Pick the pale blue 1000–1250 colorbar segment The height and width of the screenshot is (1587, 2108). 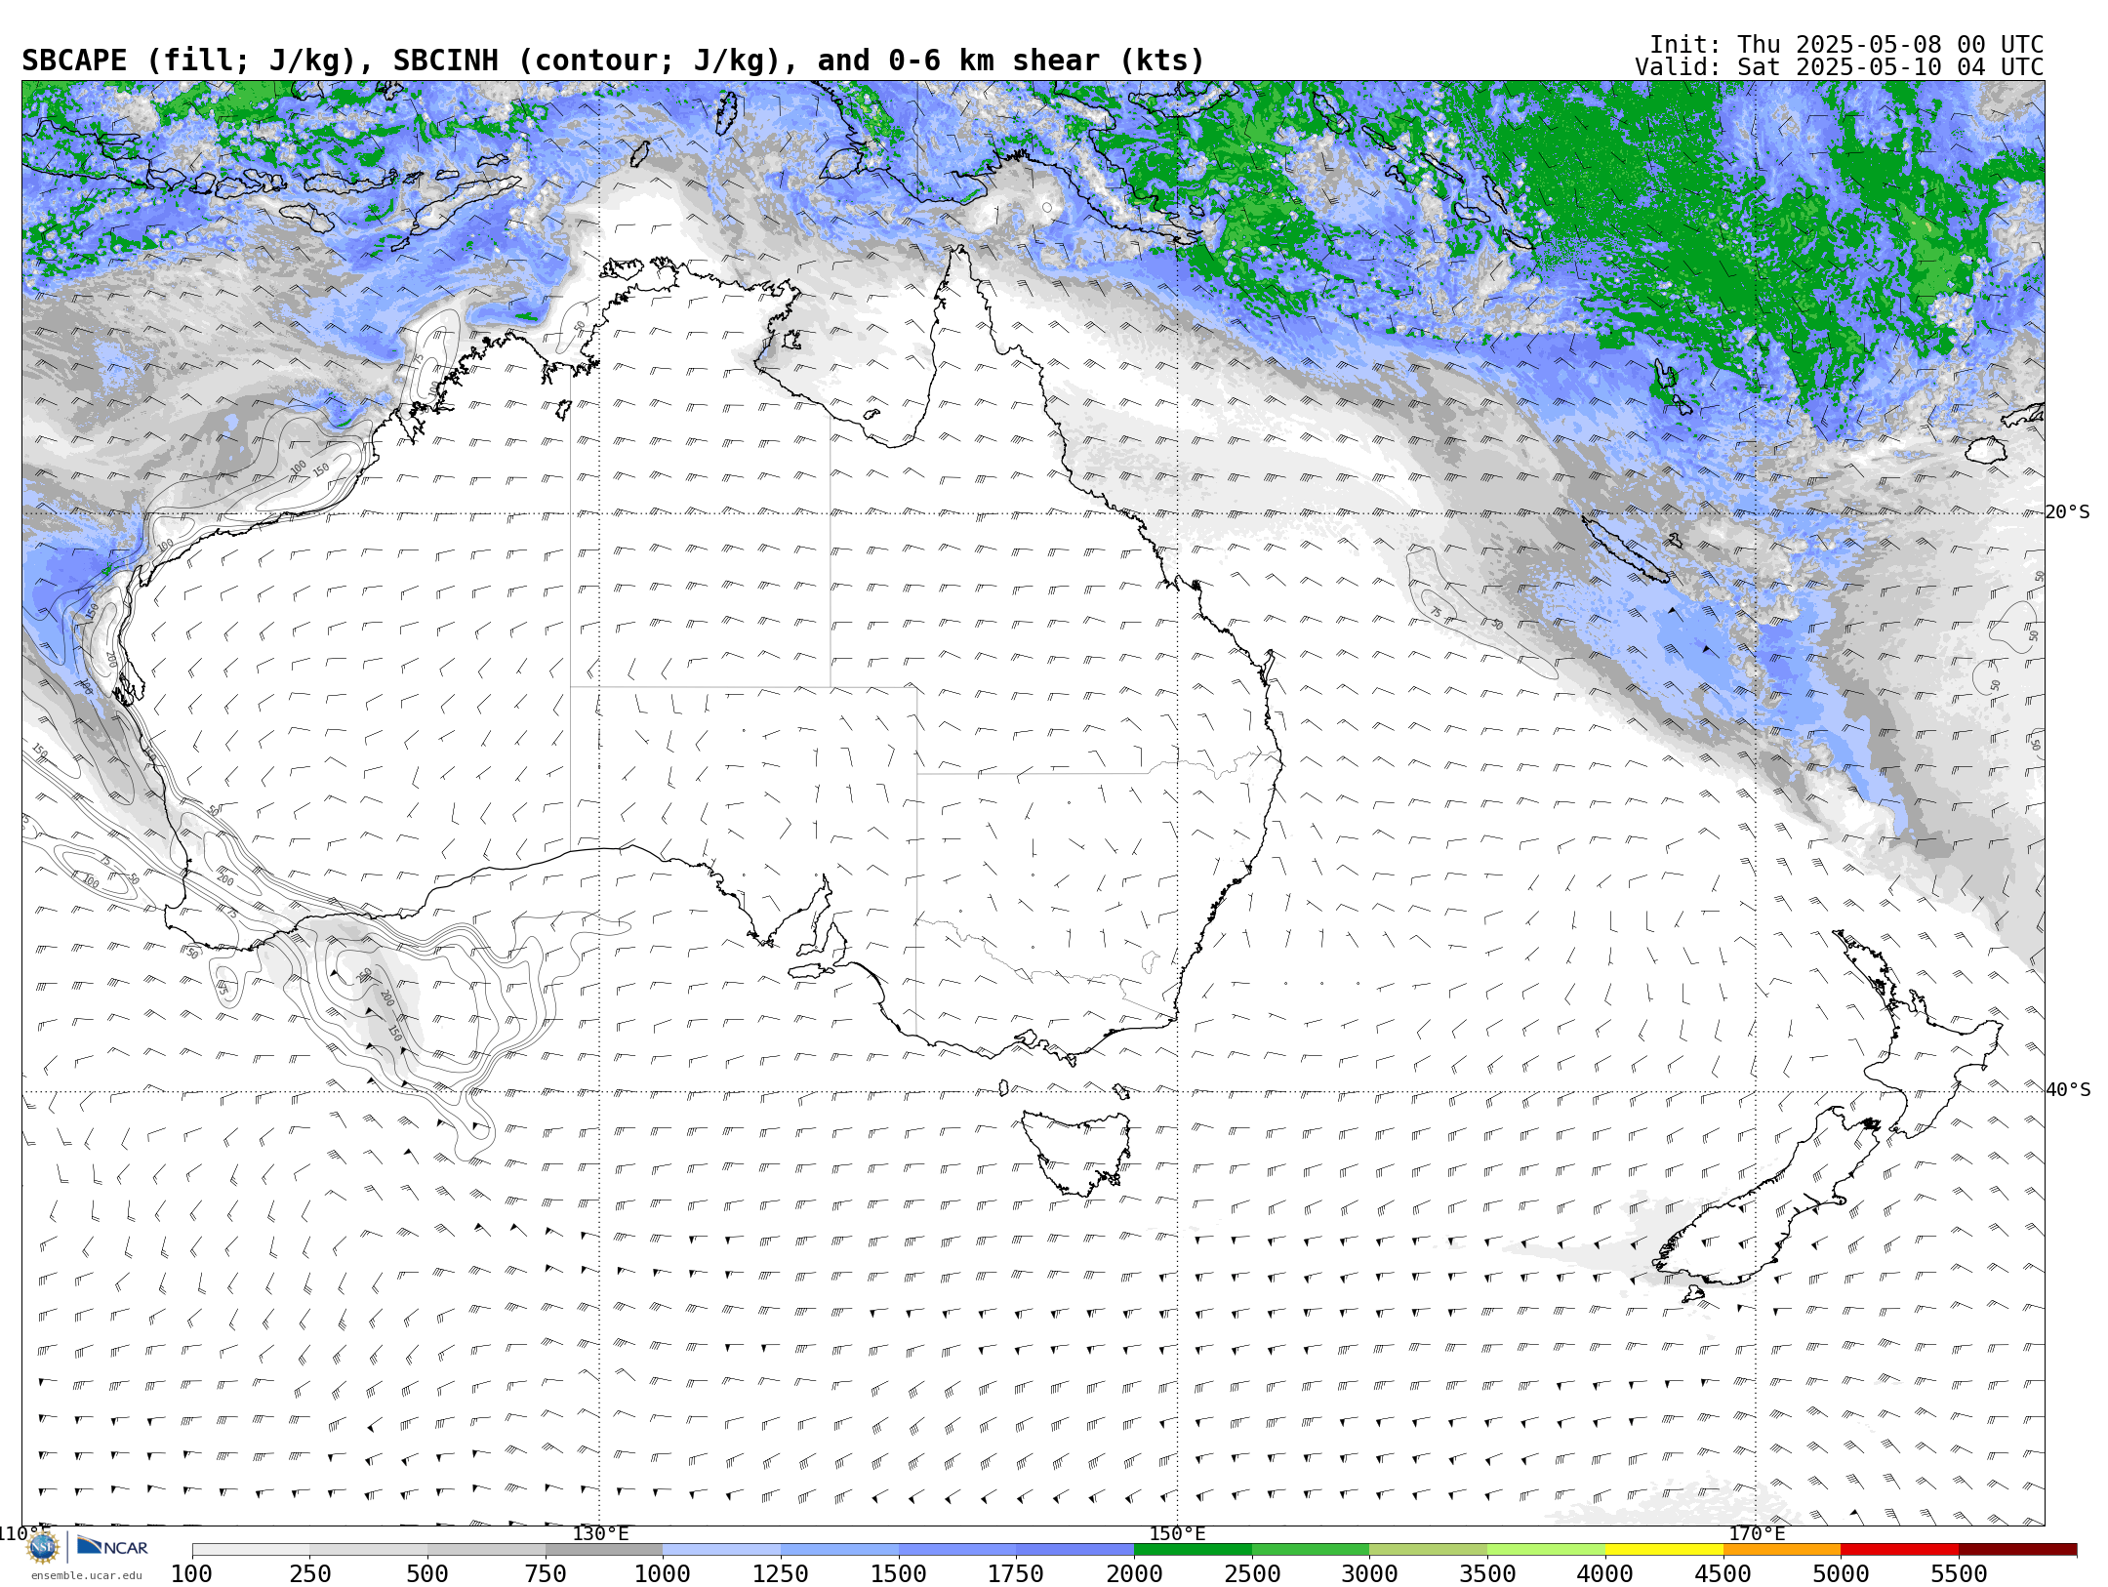tap(722, 1550)
